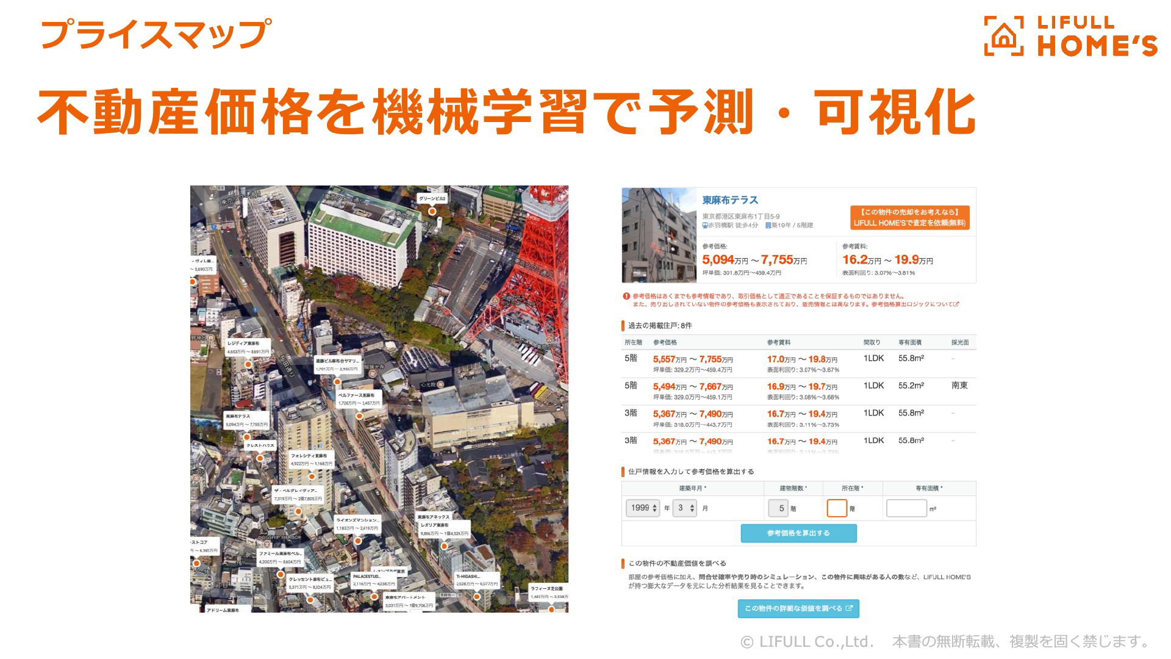Click the 過去の掲載住戸: 8件 heading
Viewport: 1171px width, 659px height.
(660, 326)
